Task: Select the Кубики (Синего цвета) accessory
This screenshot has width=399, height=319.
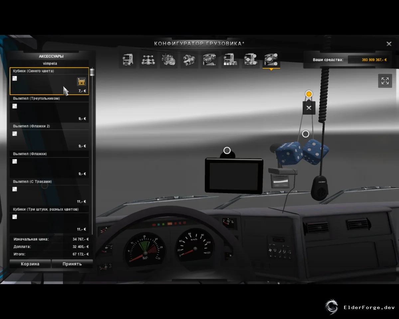Action: pos(49,81)
